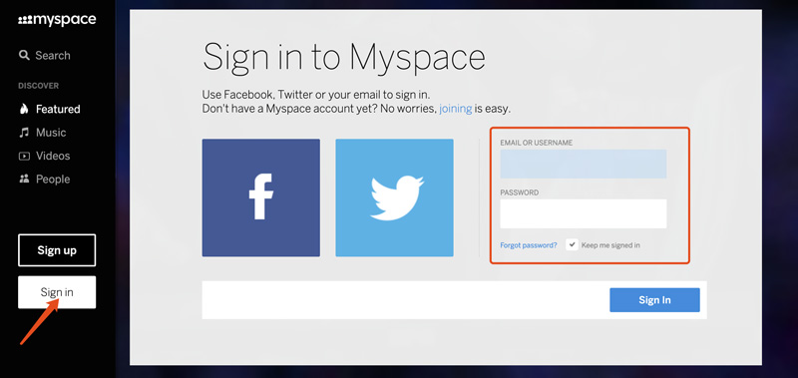Follow the joining link

[456, 109]
